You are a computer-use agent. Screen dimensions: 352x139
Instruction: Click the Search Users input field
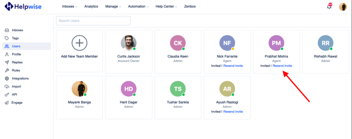[93, 21]
